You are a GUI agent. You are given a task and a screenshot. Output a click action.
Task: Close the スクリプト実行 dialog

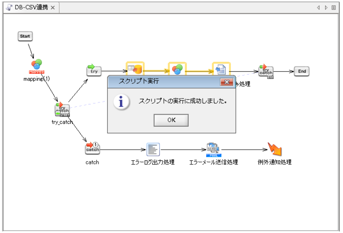point(227,82)
